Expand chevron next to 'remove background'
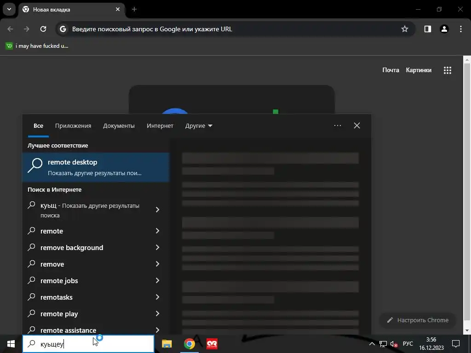 pyautogui.click(x=157, y=247)
